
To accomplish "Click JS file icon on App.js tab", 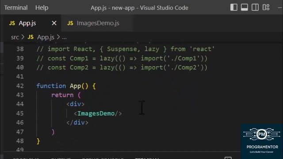I will tap(12, 23).
